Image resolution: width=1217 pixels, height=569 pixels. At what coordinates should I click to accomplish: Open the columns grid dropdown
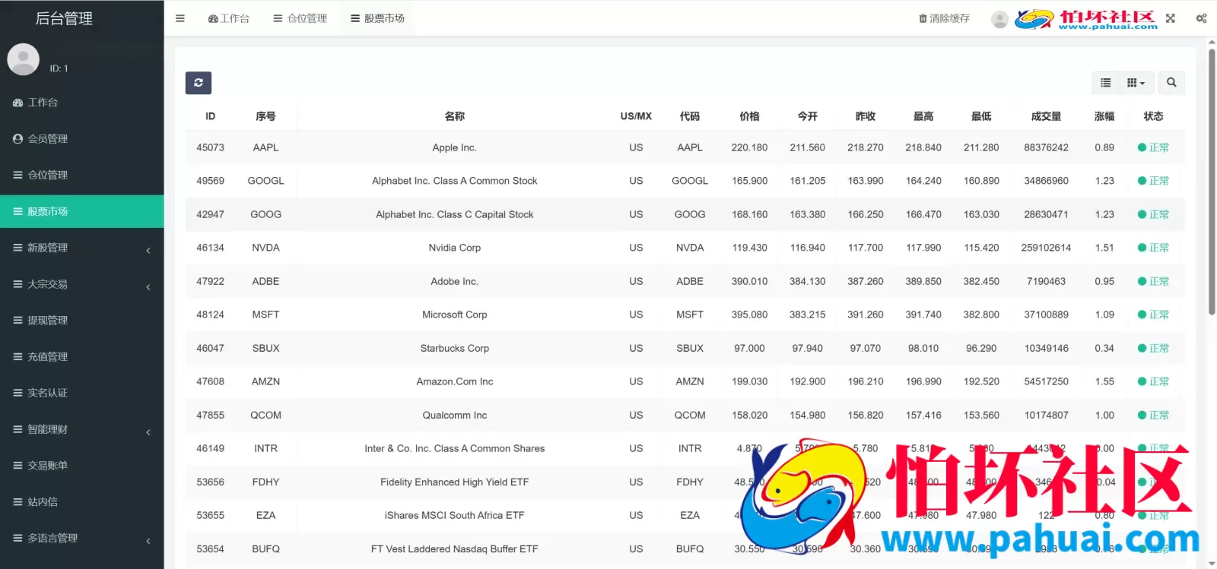1136,83
